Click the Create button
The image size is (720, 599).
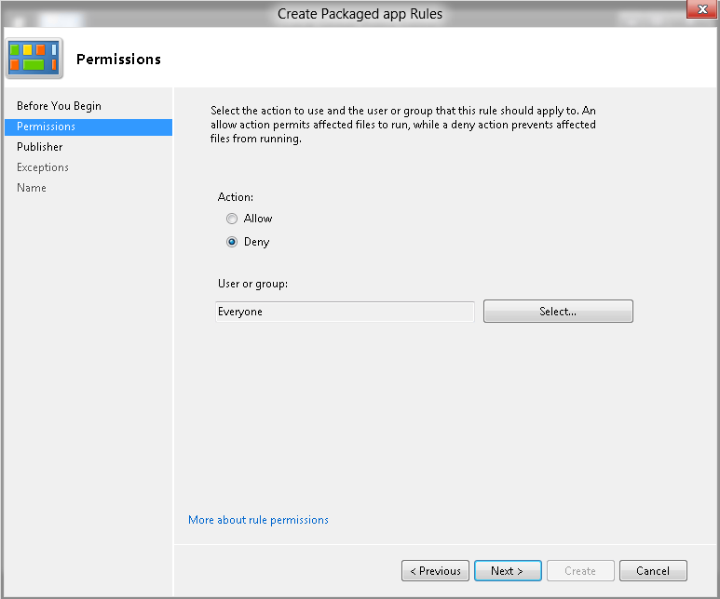point(580,570)
